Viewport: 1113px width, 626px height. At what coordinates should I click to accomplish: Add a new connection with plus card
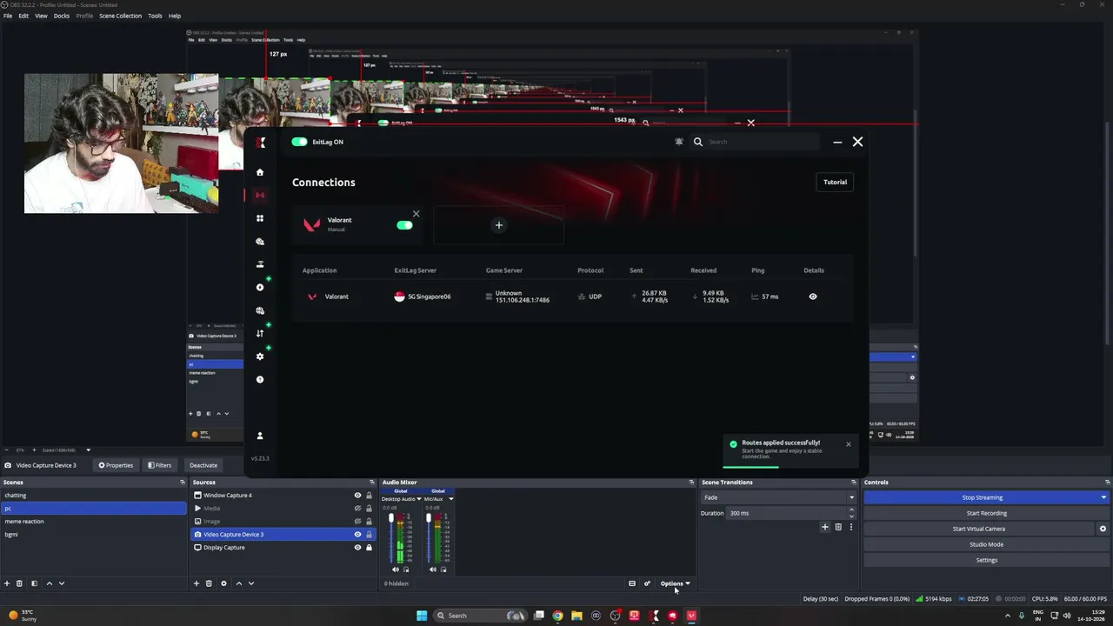498,225
